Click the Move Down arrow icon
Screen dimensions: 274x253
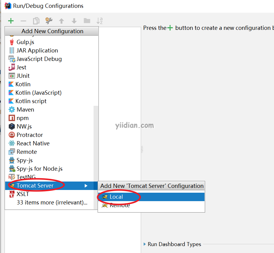click(x=74, y=21)
